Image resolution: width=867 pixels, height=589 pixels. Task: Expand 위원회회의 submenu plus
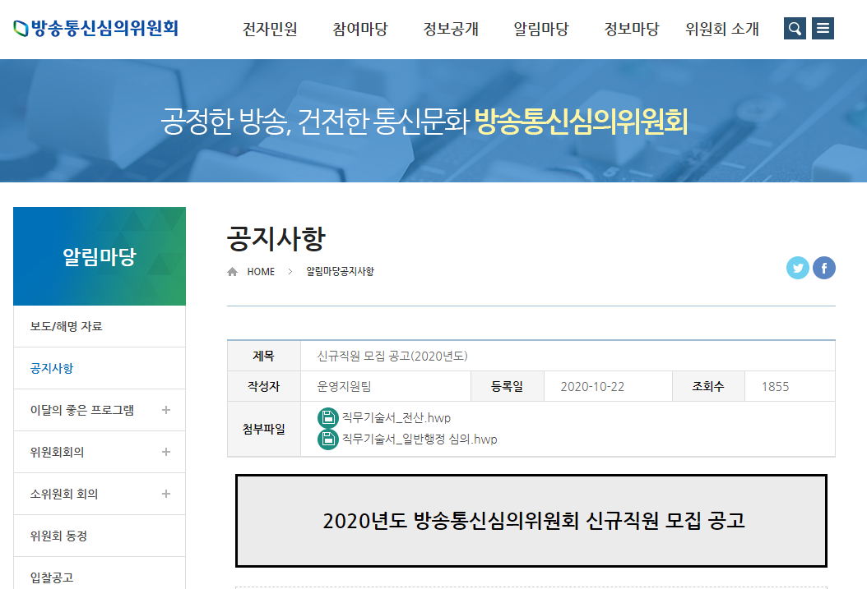click(166, 452)
